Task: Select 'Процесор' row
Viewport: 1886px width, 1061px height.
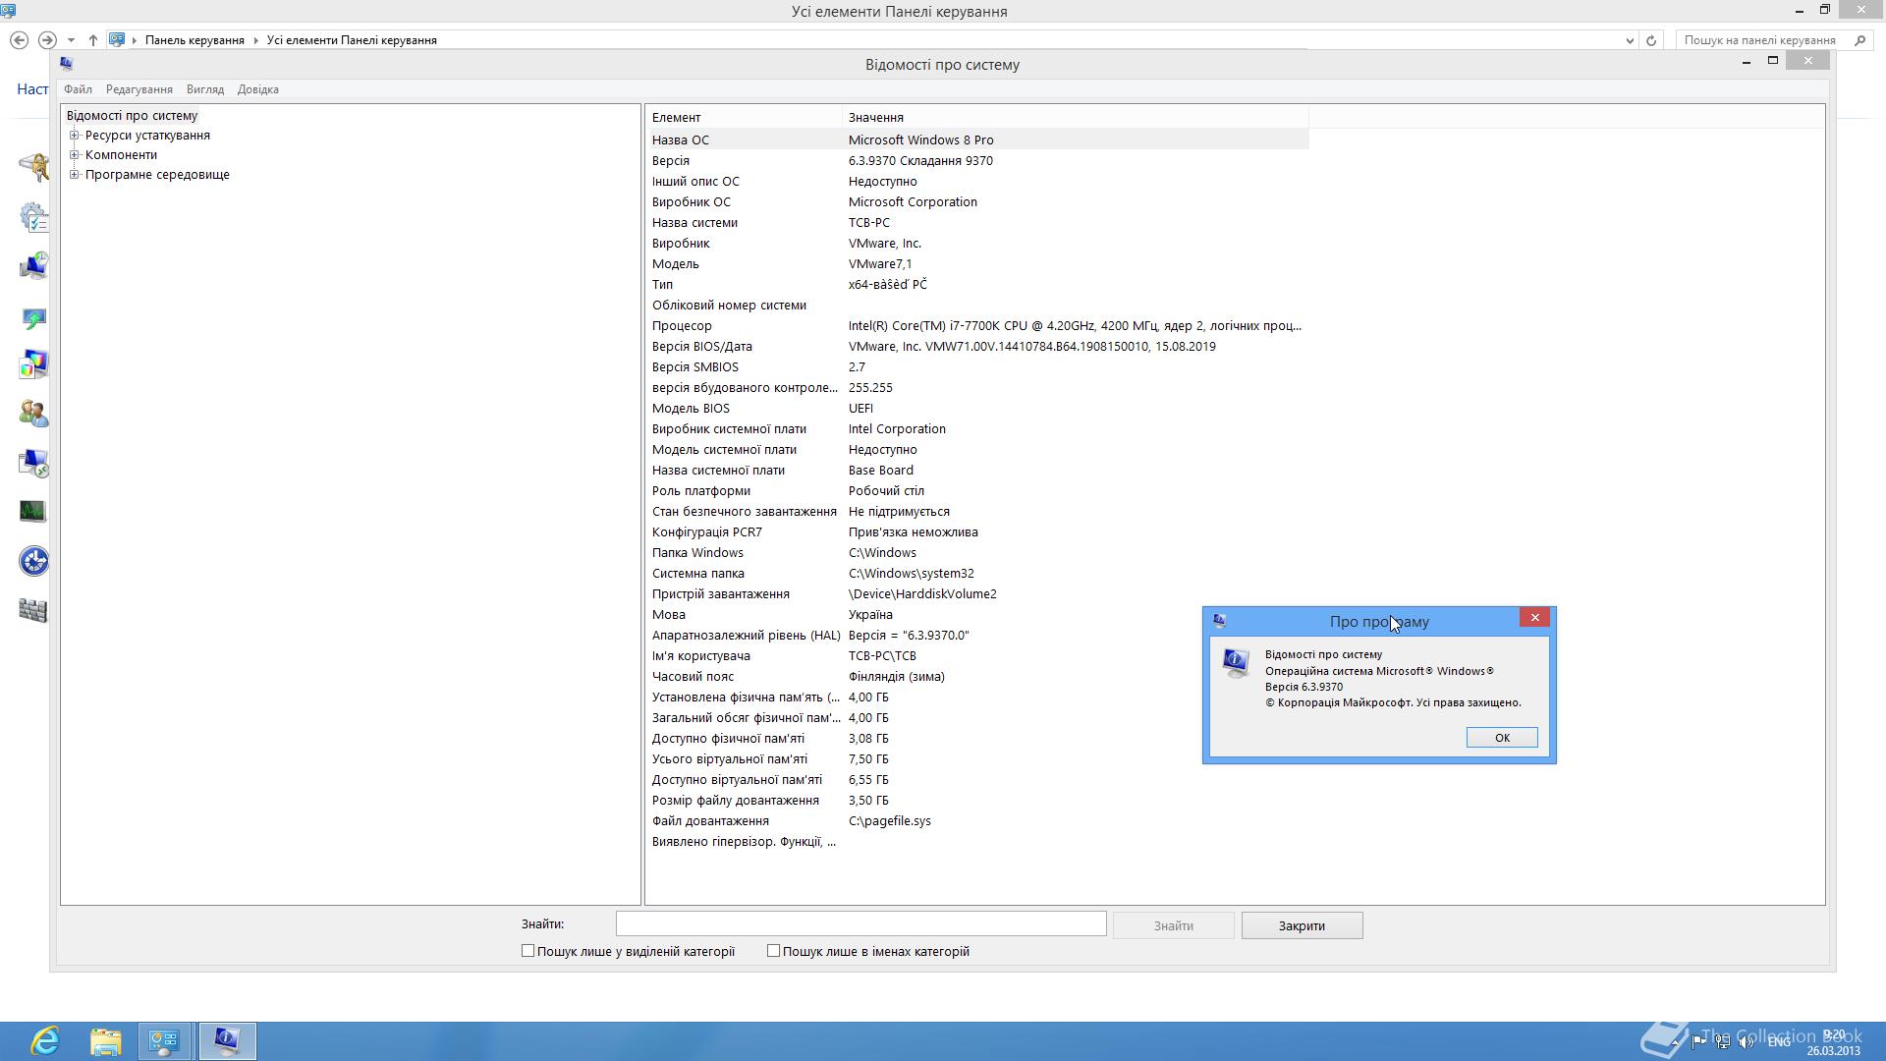Action: (x=978, y=325)
